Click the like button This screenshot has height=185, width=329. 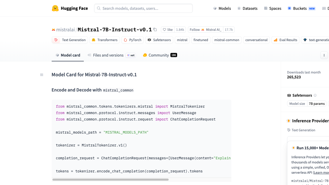pyautogui.click(x=168, y=30)
